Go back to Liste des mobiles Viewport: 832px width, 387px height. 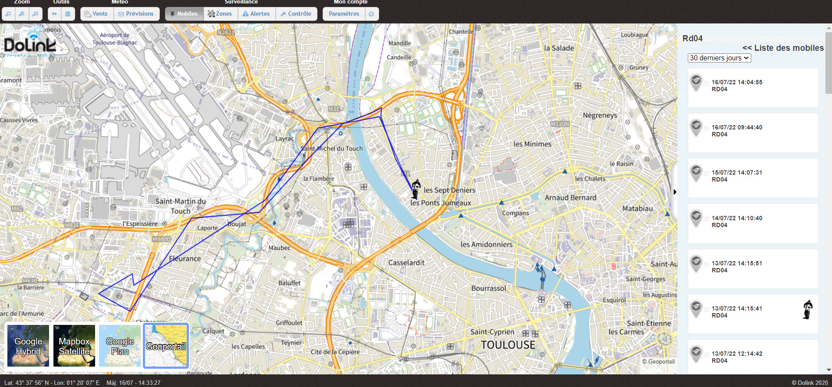coord(782,48)
